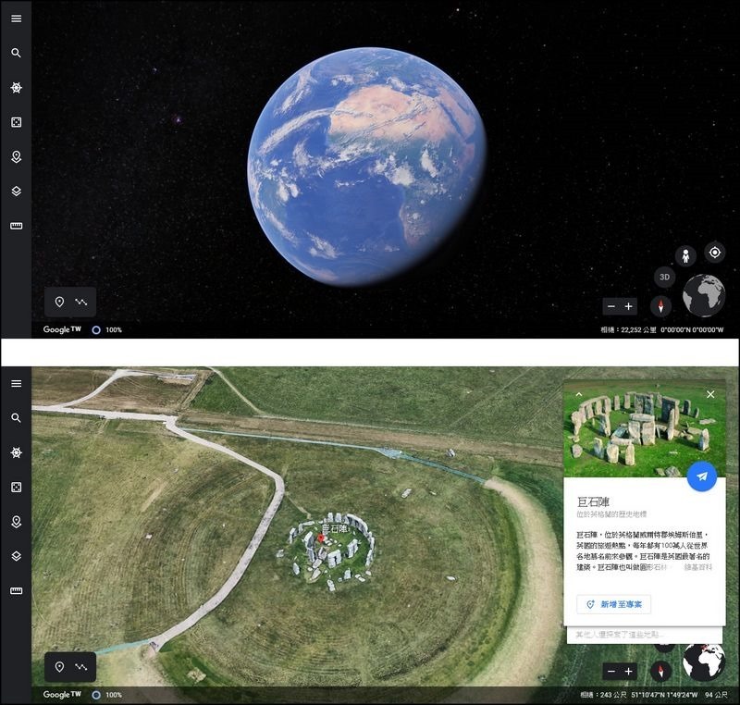Collapse the Stonehenge info card with the chevron
Viewport: 740px width, 705px height.
pos(579,394)
